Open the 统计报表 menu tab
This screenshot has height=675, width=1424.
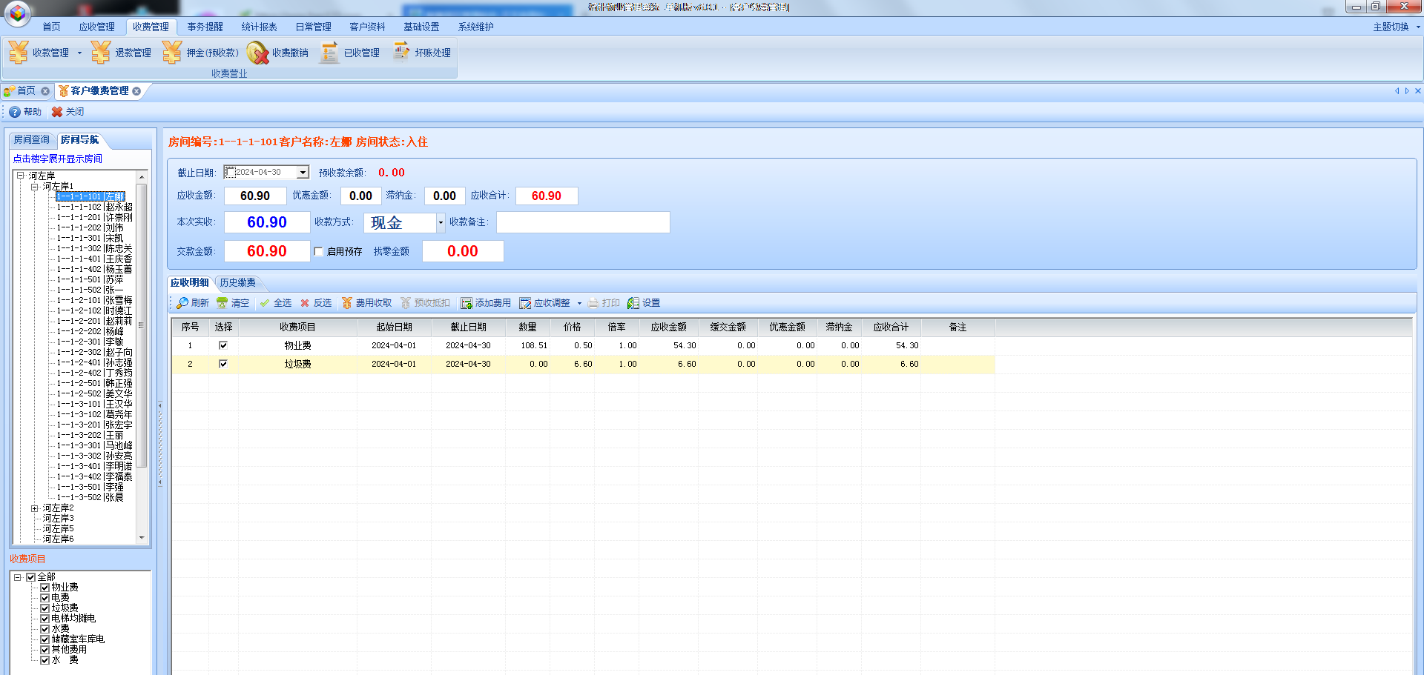tap(259, 27)
